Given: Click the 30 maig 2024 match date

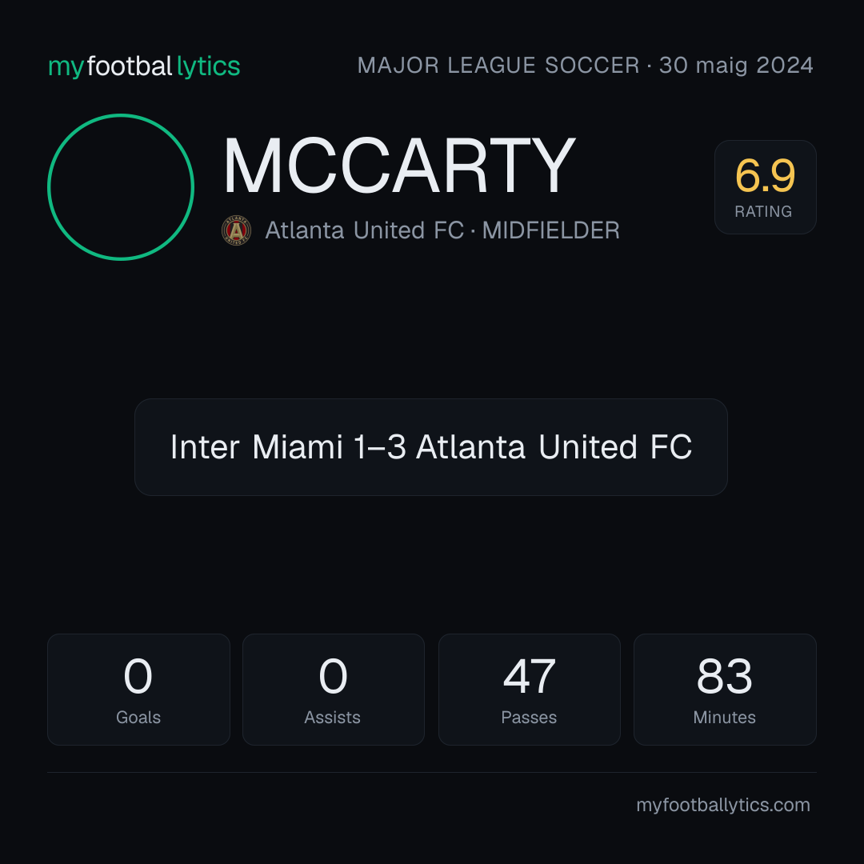Looking at the screenshot, I should 736,66.
